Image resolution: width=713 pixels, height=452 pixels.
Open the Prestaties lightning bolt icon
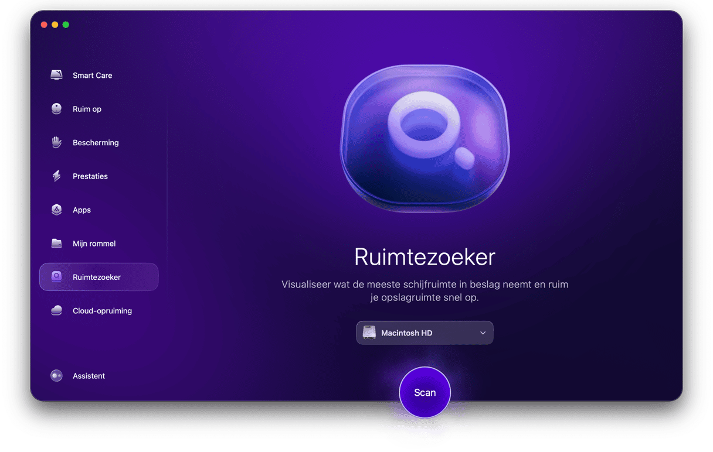coord(56,176)
